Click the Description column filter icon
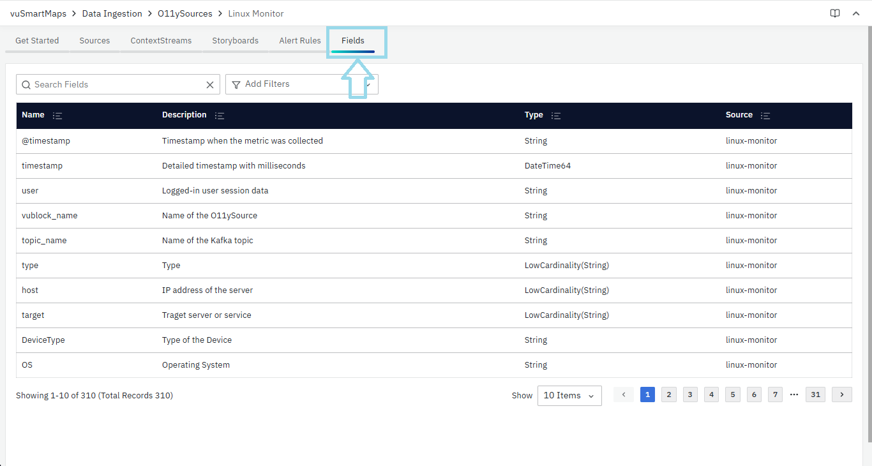The image size is (872, 466). tap(220, 116)
